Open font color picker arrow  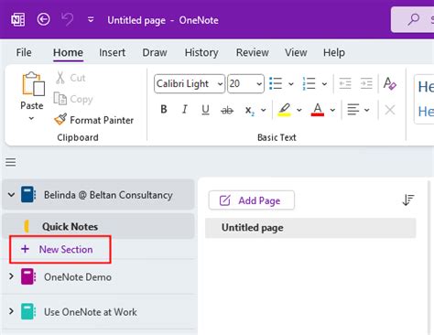pyautogui.click(x=332, y=110)
